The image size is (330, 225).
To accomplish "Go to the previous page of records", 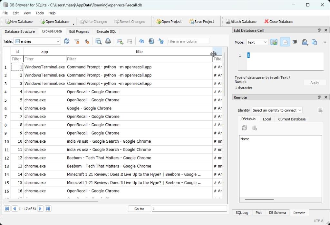I will click(15, 209).
